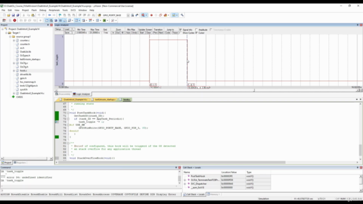Open the Flash menu

click(x=34, y=10)
